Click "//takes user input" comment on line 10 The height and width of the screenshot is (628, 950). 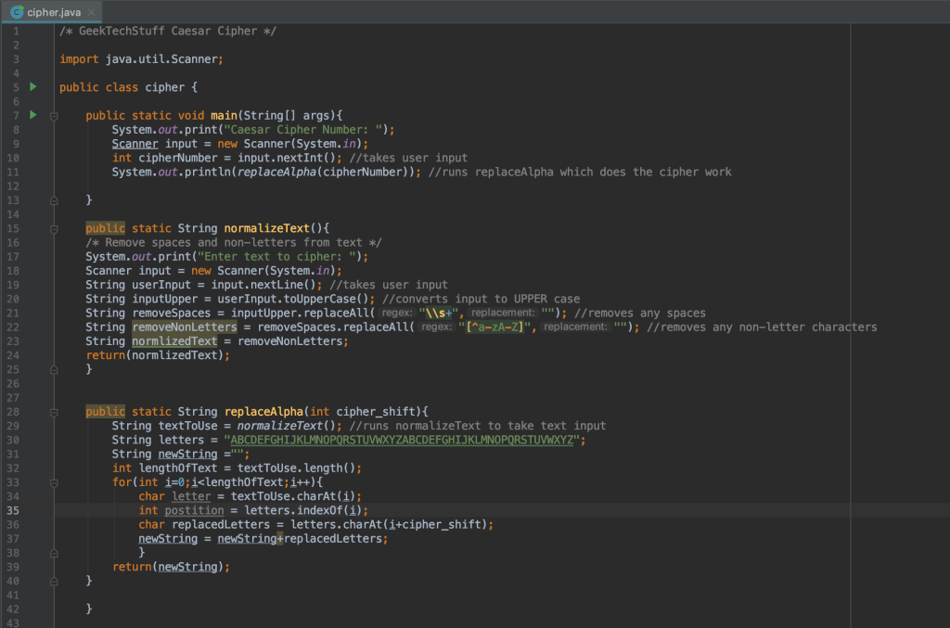tap(408, 158)
